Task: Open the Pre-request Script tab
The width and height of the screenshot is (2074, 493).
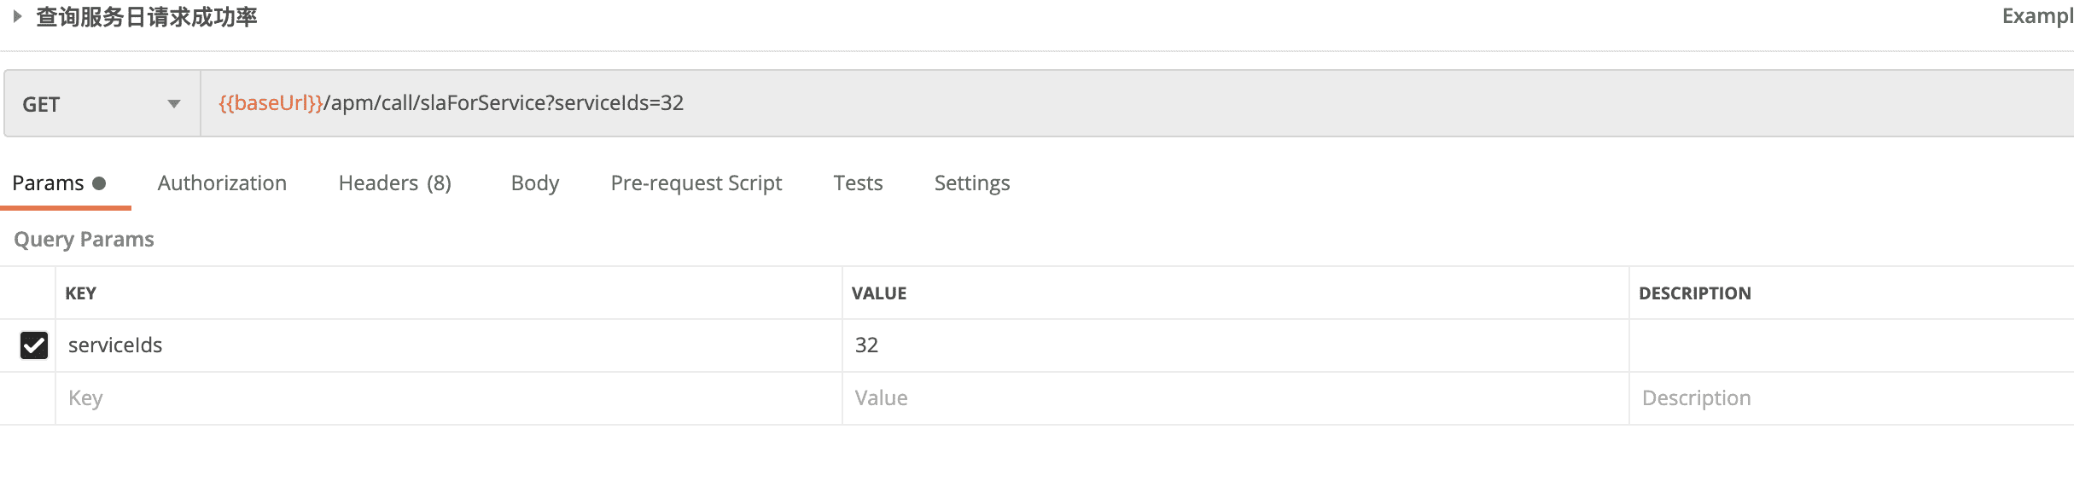Action: tap(696, 183)
